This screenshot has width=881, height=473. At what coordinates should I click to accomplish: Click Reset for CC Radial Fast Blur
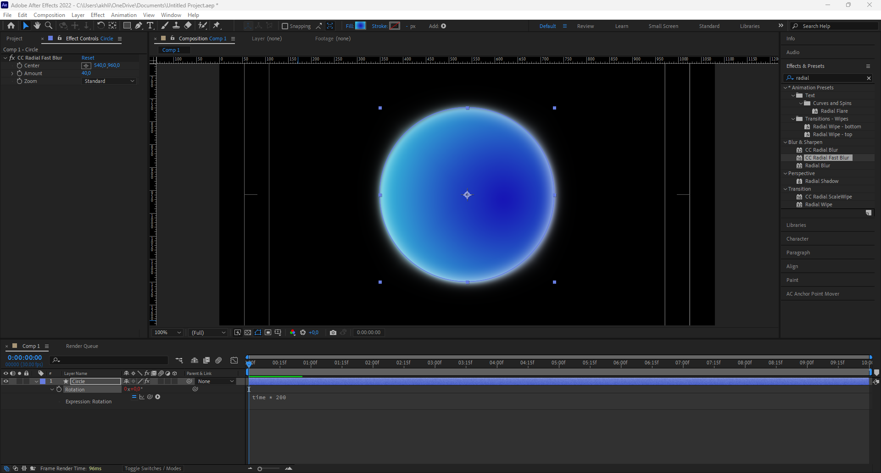coord(88,58)
